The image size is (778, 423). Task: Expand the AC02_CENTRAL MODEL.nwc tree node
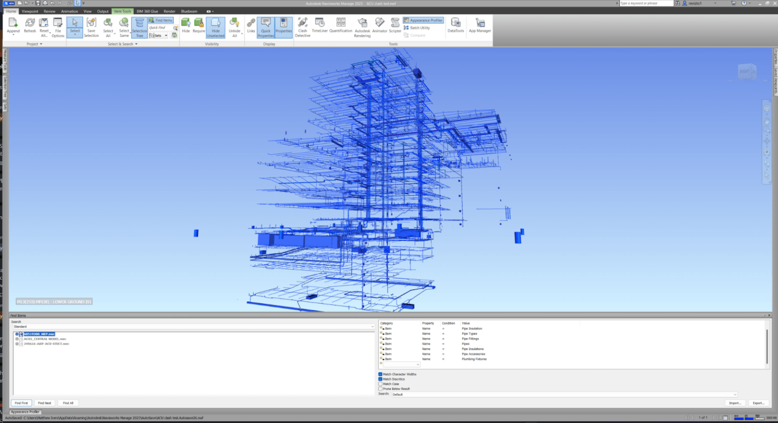pyautogui.click(x=17, y=339)
